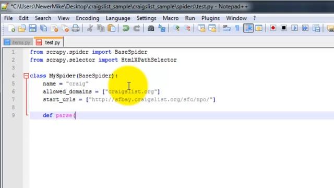The width and height of the screenshot is (334, 188).
Task: Click the Copy toolbar icon
Action: click(101, 28)
